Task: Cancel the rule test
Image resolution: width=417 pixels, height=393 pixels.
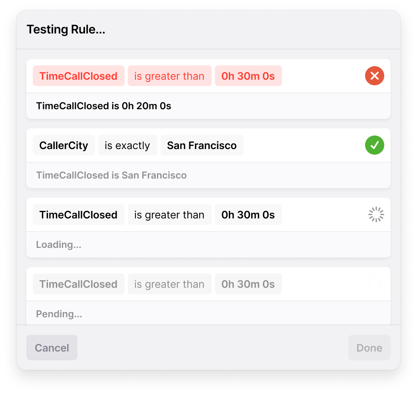Action: click(x=52, y=348)
